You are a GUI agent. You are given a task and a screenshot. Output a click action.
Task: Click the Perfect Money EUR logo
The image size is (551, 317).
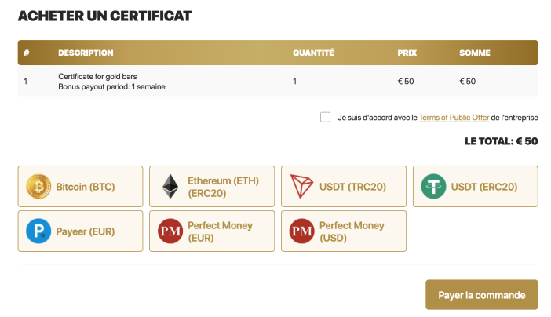[x=170, y=231]
